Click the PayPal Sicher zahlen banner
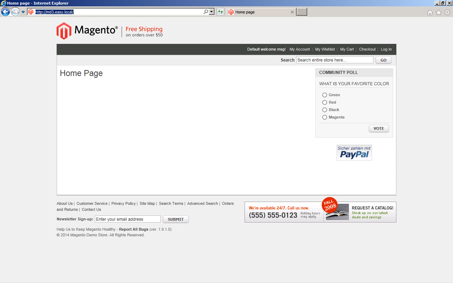 pos(354,152)
